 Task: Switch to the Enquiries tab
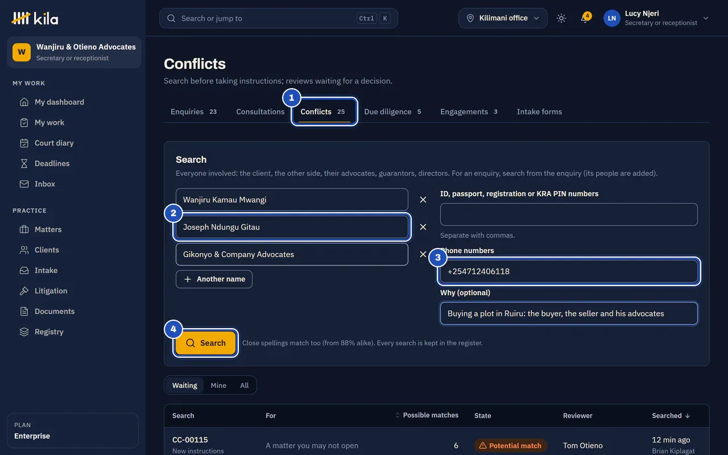[193, 111]
